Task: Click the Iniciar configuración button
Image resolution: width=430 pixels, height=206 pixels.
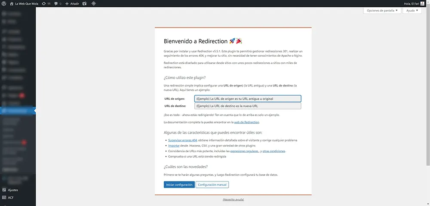Action: coord(179,184)
